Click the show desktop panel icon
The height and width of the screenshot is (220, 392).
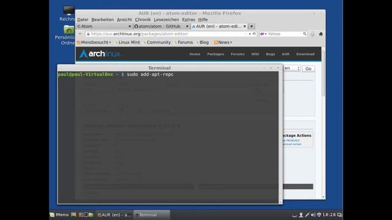click(73, 215)
